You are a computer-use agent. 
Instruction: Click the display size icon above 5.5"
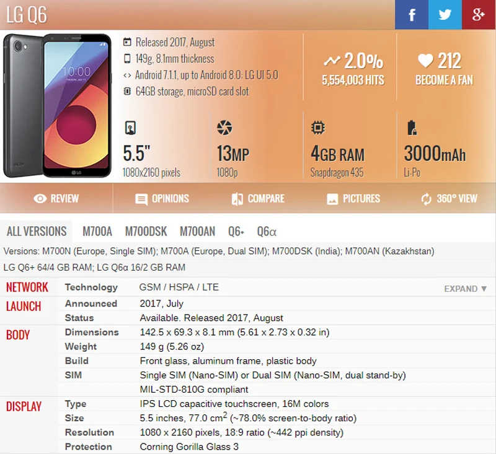pos(130,128)
